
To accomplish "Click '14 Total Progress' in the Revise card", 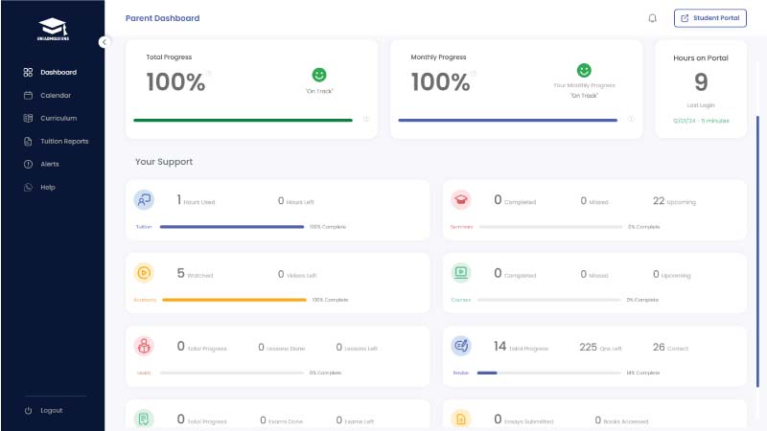I will 521,347.
